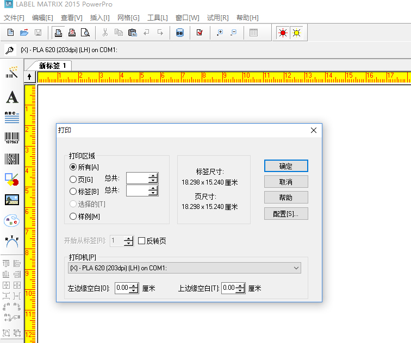
Task: Select the picture insert tool
Action: tap(12, 200)
